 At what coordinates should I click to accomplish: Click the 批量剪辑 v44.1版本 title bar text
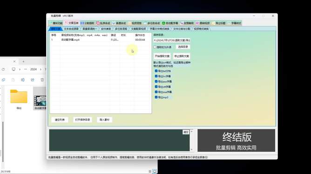click(62, 16)
